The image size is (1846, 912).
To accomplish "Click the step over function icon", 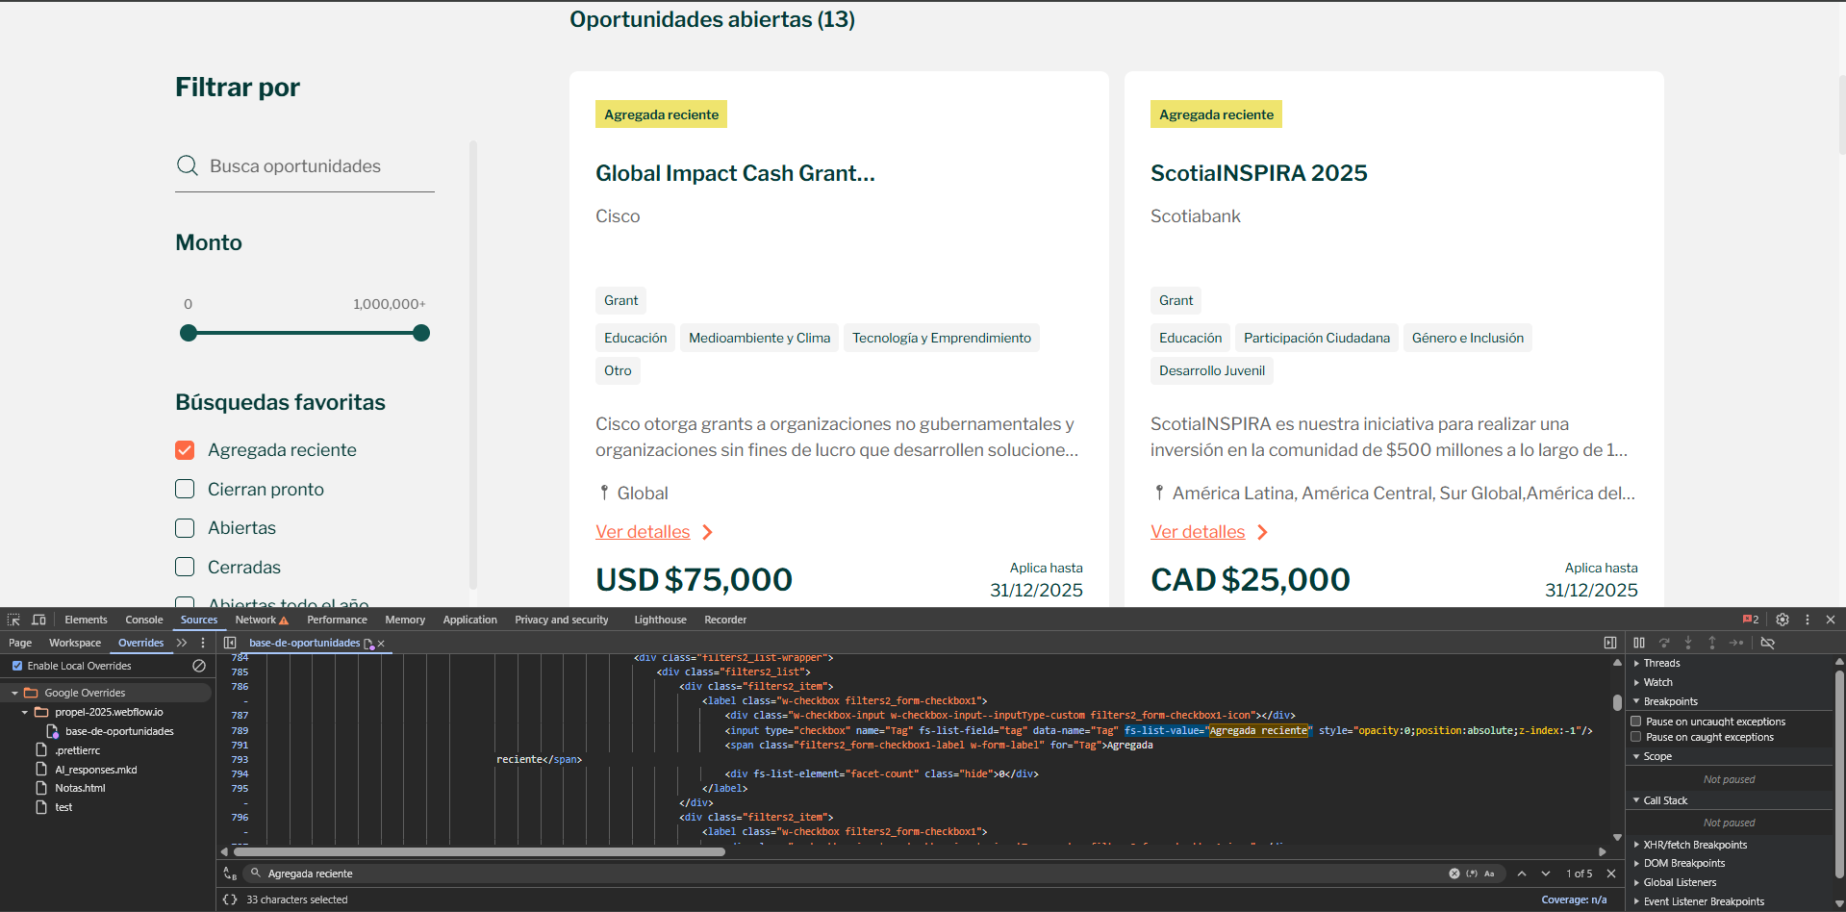I will click(x=1664, y=643).
